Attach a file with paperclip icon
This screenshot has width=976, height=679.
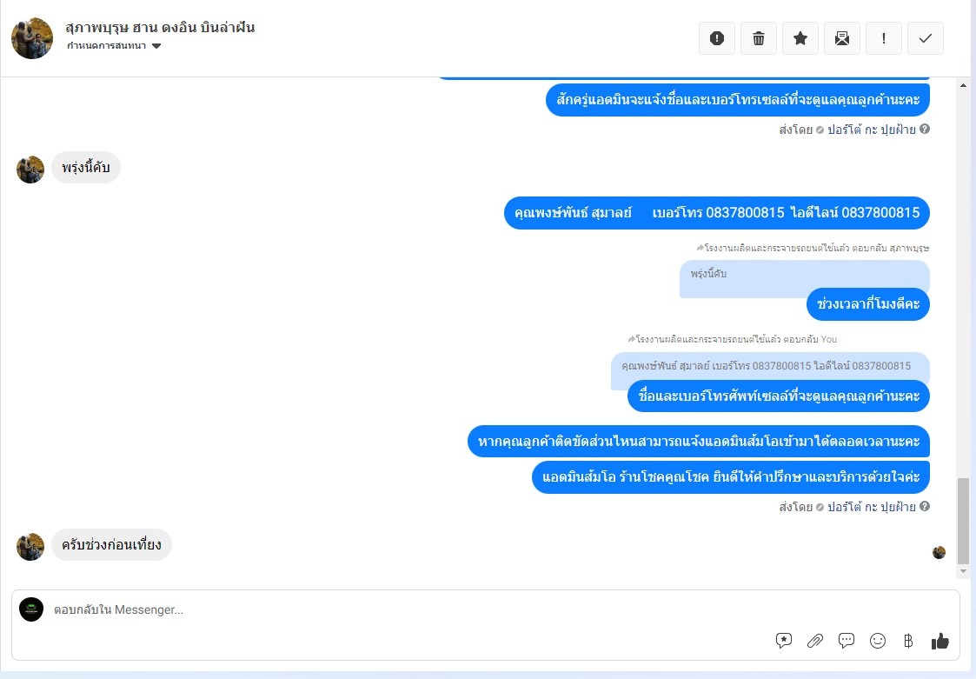pyautogui.click(x=815, y=641)
